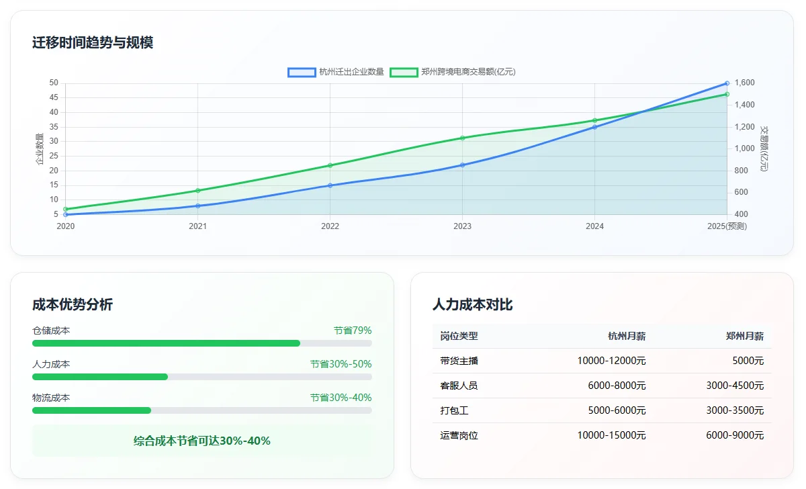806x489 pixels.
Task: Click the 6000-9000元 cell
Action: 735,435
